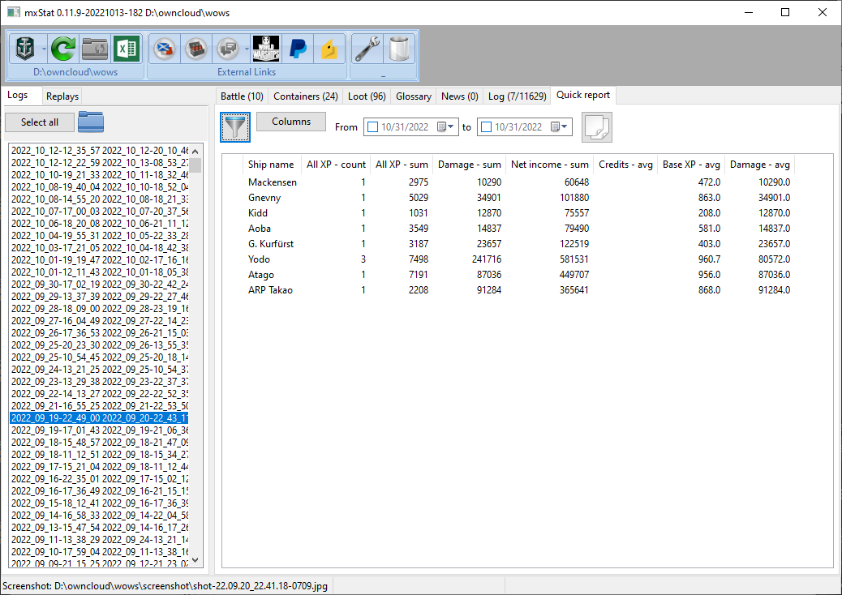Screen dimensions: 842x595
Task: Select the Gnevny ship row
Action: pos(518,198)
